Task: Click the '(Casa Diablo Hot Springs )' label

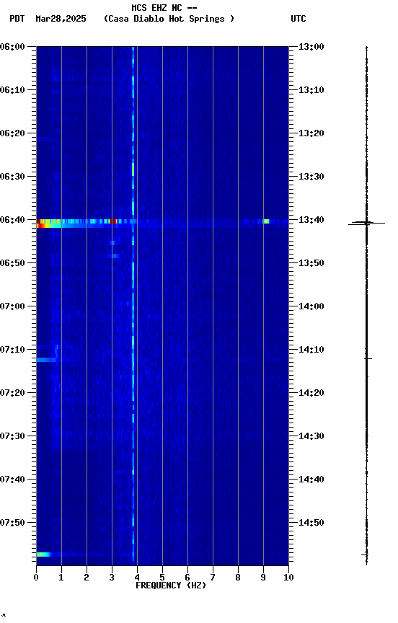Action: click(169, 19)
